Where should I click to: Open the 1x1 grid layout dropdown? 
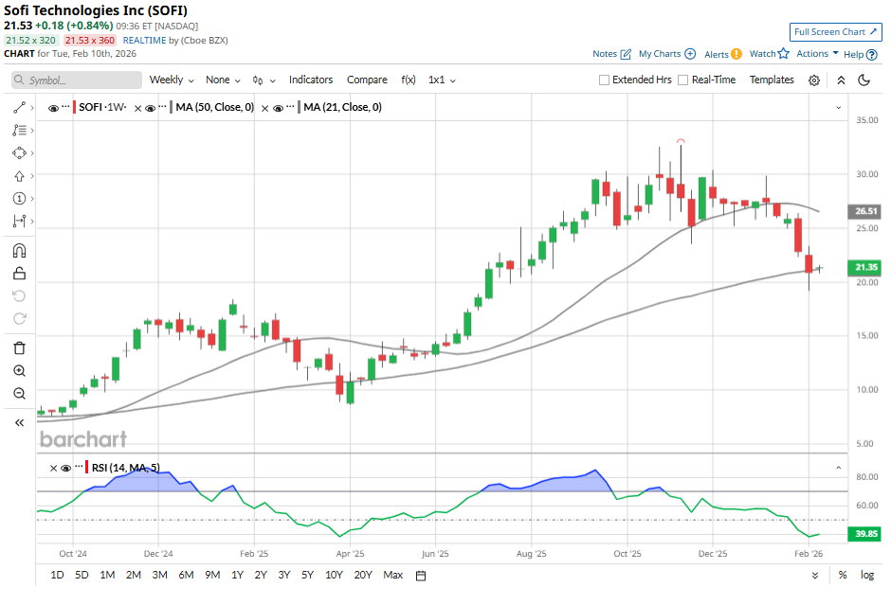(x=442, y=80)
